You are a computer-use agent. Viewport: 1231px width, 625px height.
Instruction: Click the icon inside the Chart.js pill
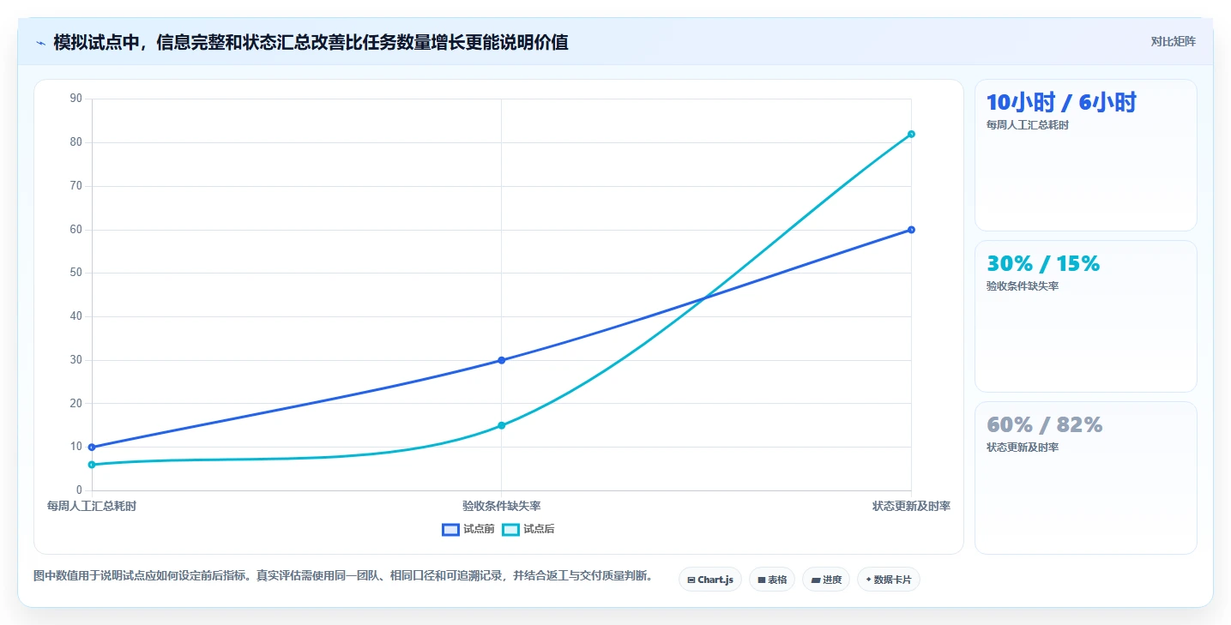click(691, 580)
